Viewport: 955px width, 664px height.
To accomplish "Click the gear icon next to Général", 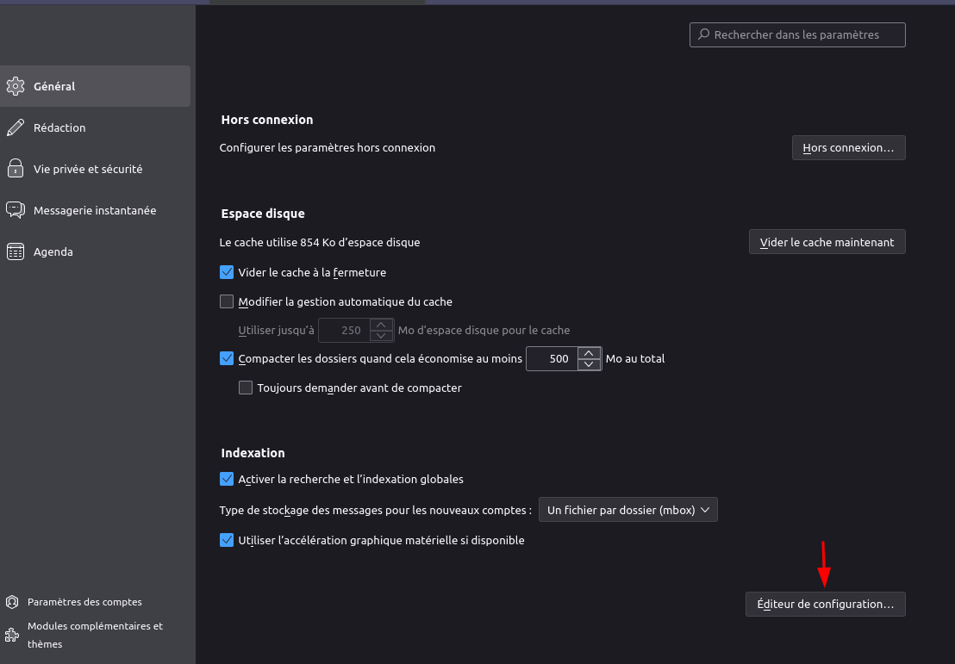I will tap(15, 86).
